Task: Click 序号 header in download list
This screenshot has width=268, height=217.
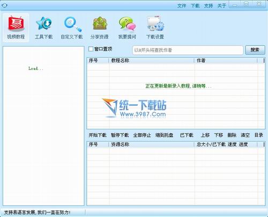Action: [98, 144]
